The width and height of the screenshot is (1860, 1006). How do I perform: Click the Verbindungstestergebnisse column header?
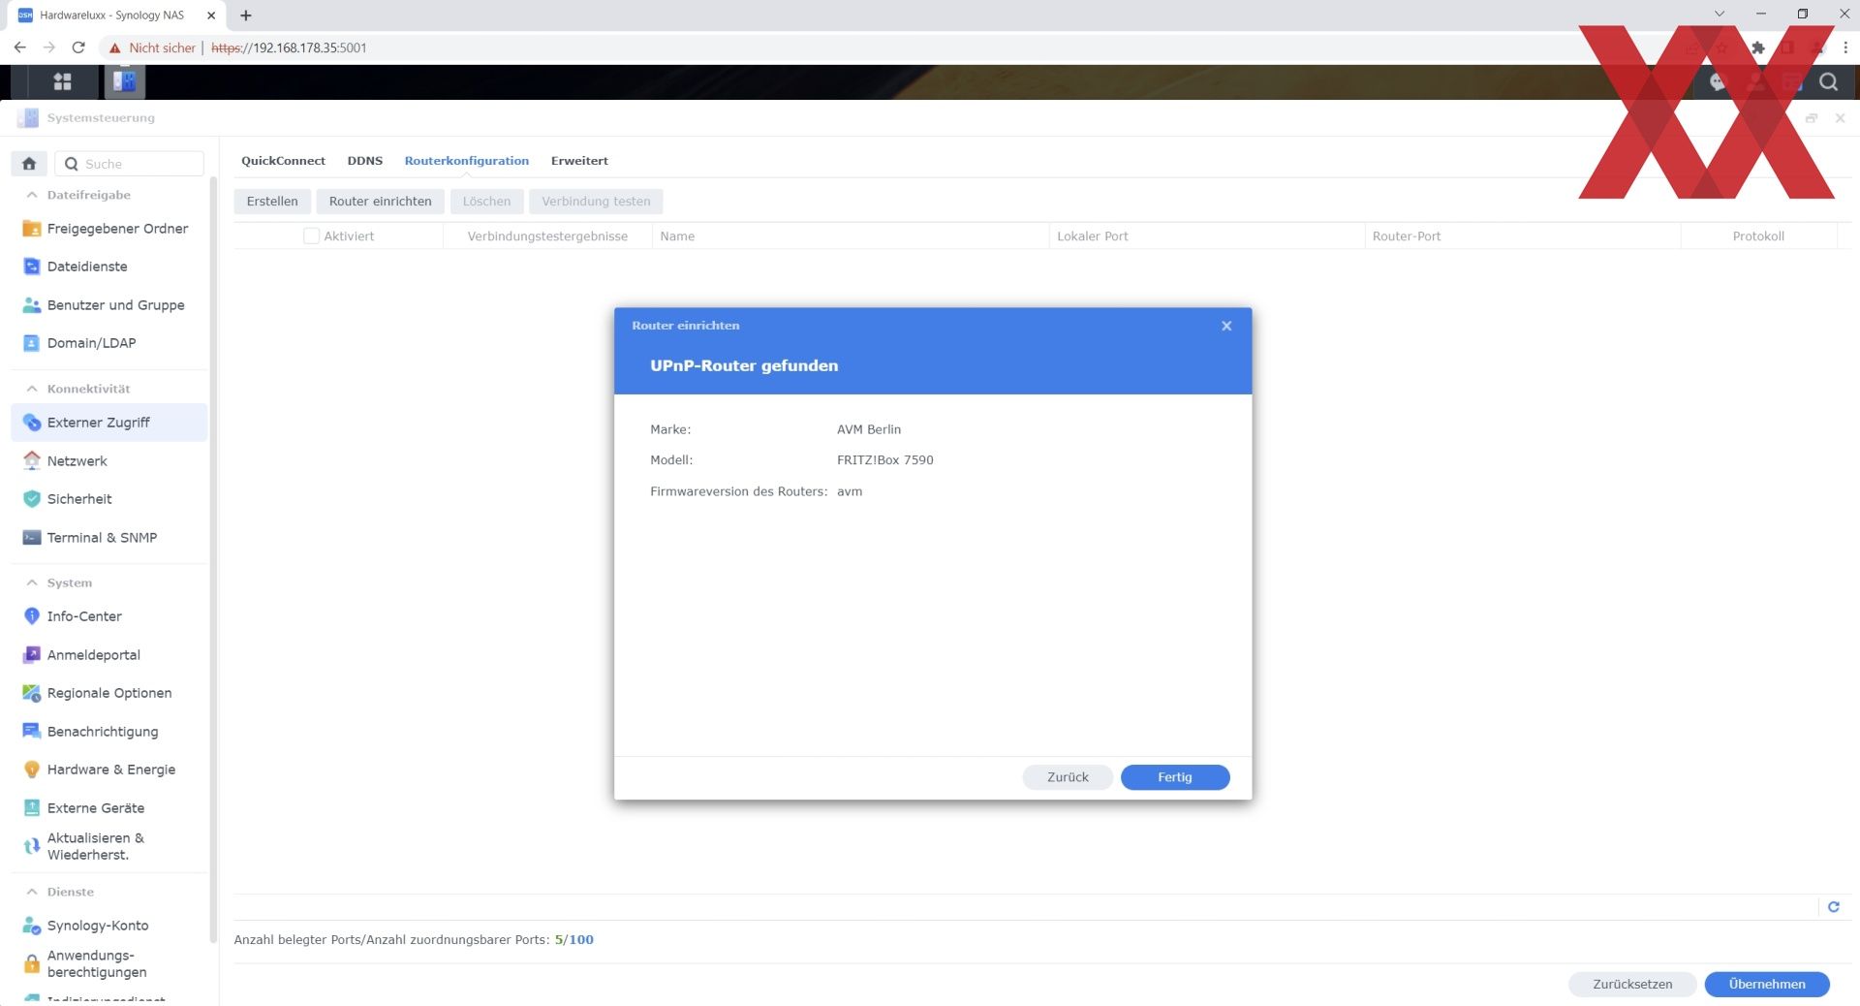pos(547,236)
